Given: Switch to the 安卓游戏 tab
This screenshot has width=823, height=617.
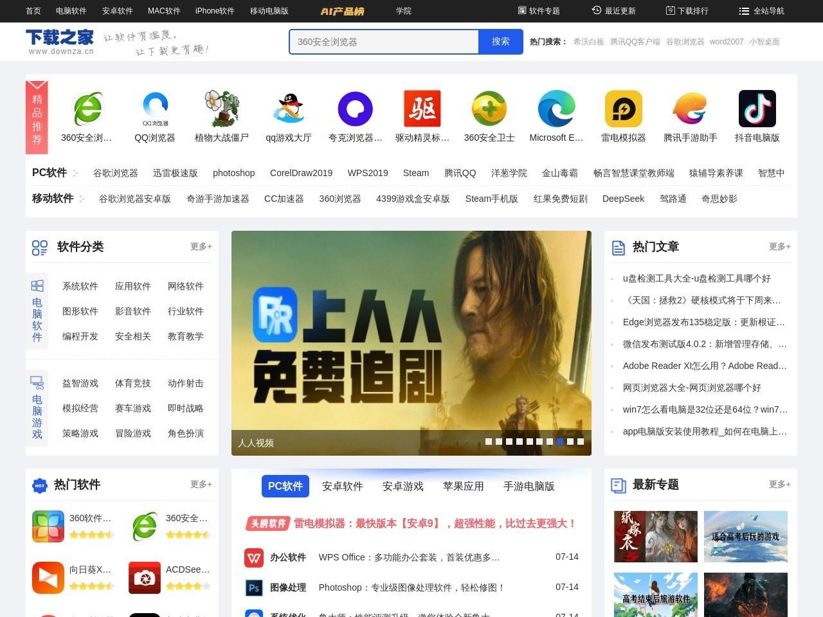Looking at the screenshot, I should (x=402, y=487).
